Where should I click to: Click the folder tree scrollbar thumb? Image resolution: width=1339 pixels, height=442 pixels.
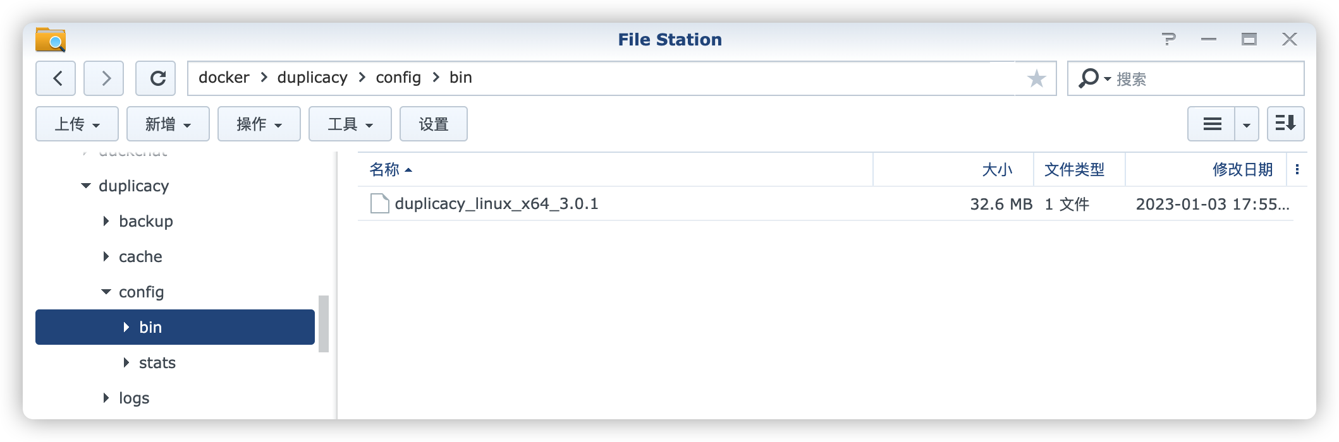324,323
